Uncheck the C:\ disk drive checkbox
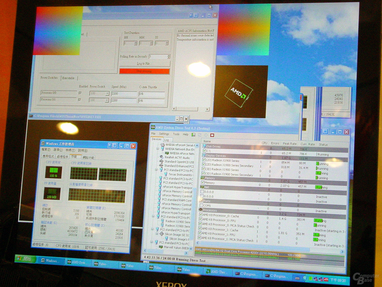 [x=204, y=151]
